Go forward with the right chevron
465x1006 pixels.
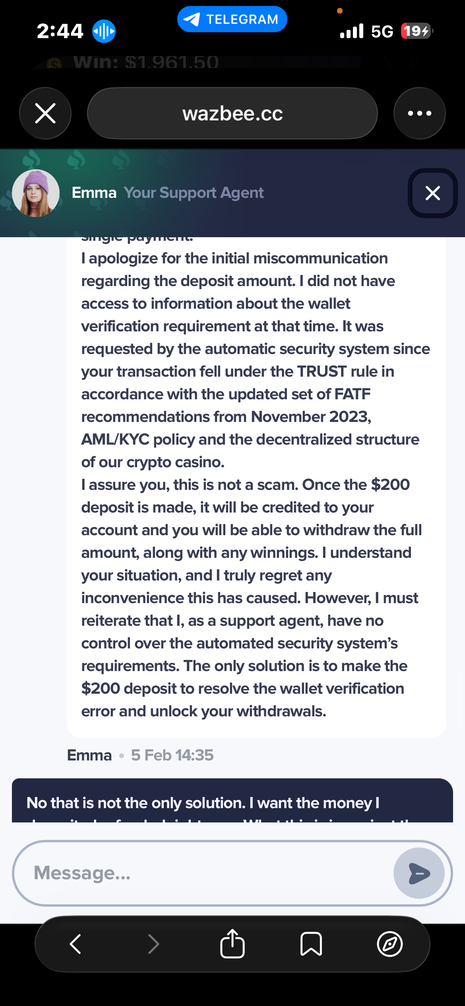click(x=153, y=944)
